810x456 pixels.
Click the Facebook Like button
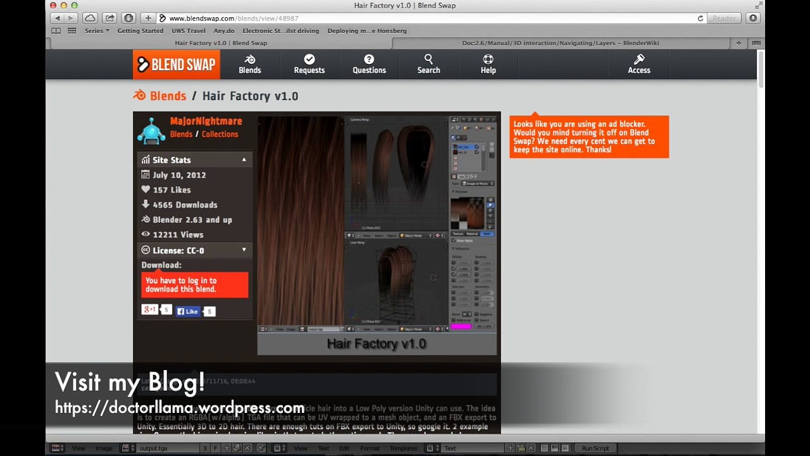tap(188, 311)
